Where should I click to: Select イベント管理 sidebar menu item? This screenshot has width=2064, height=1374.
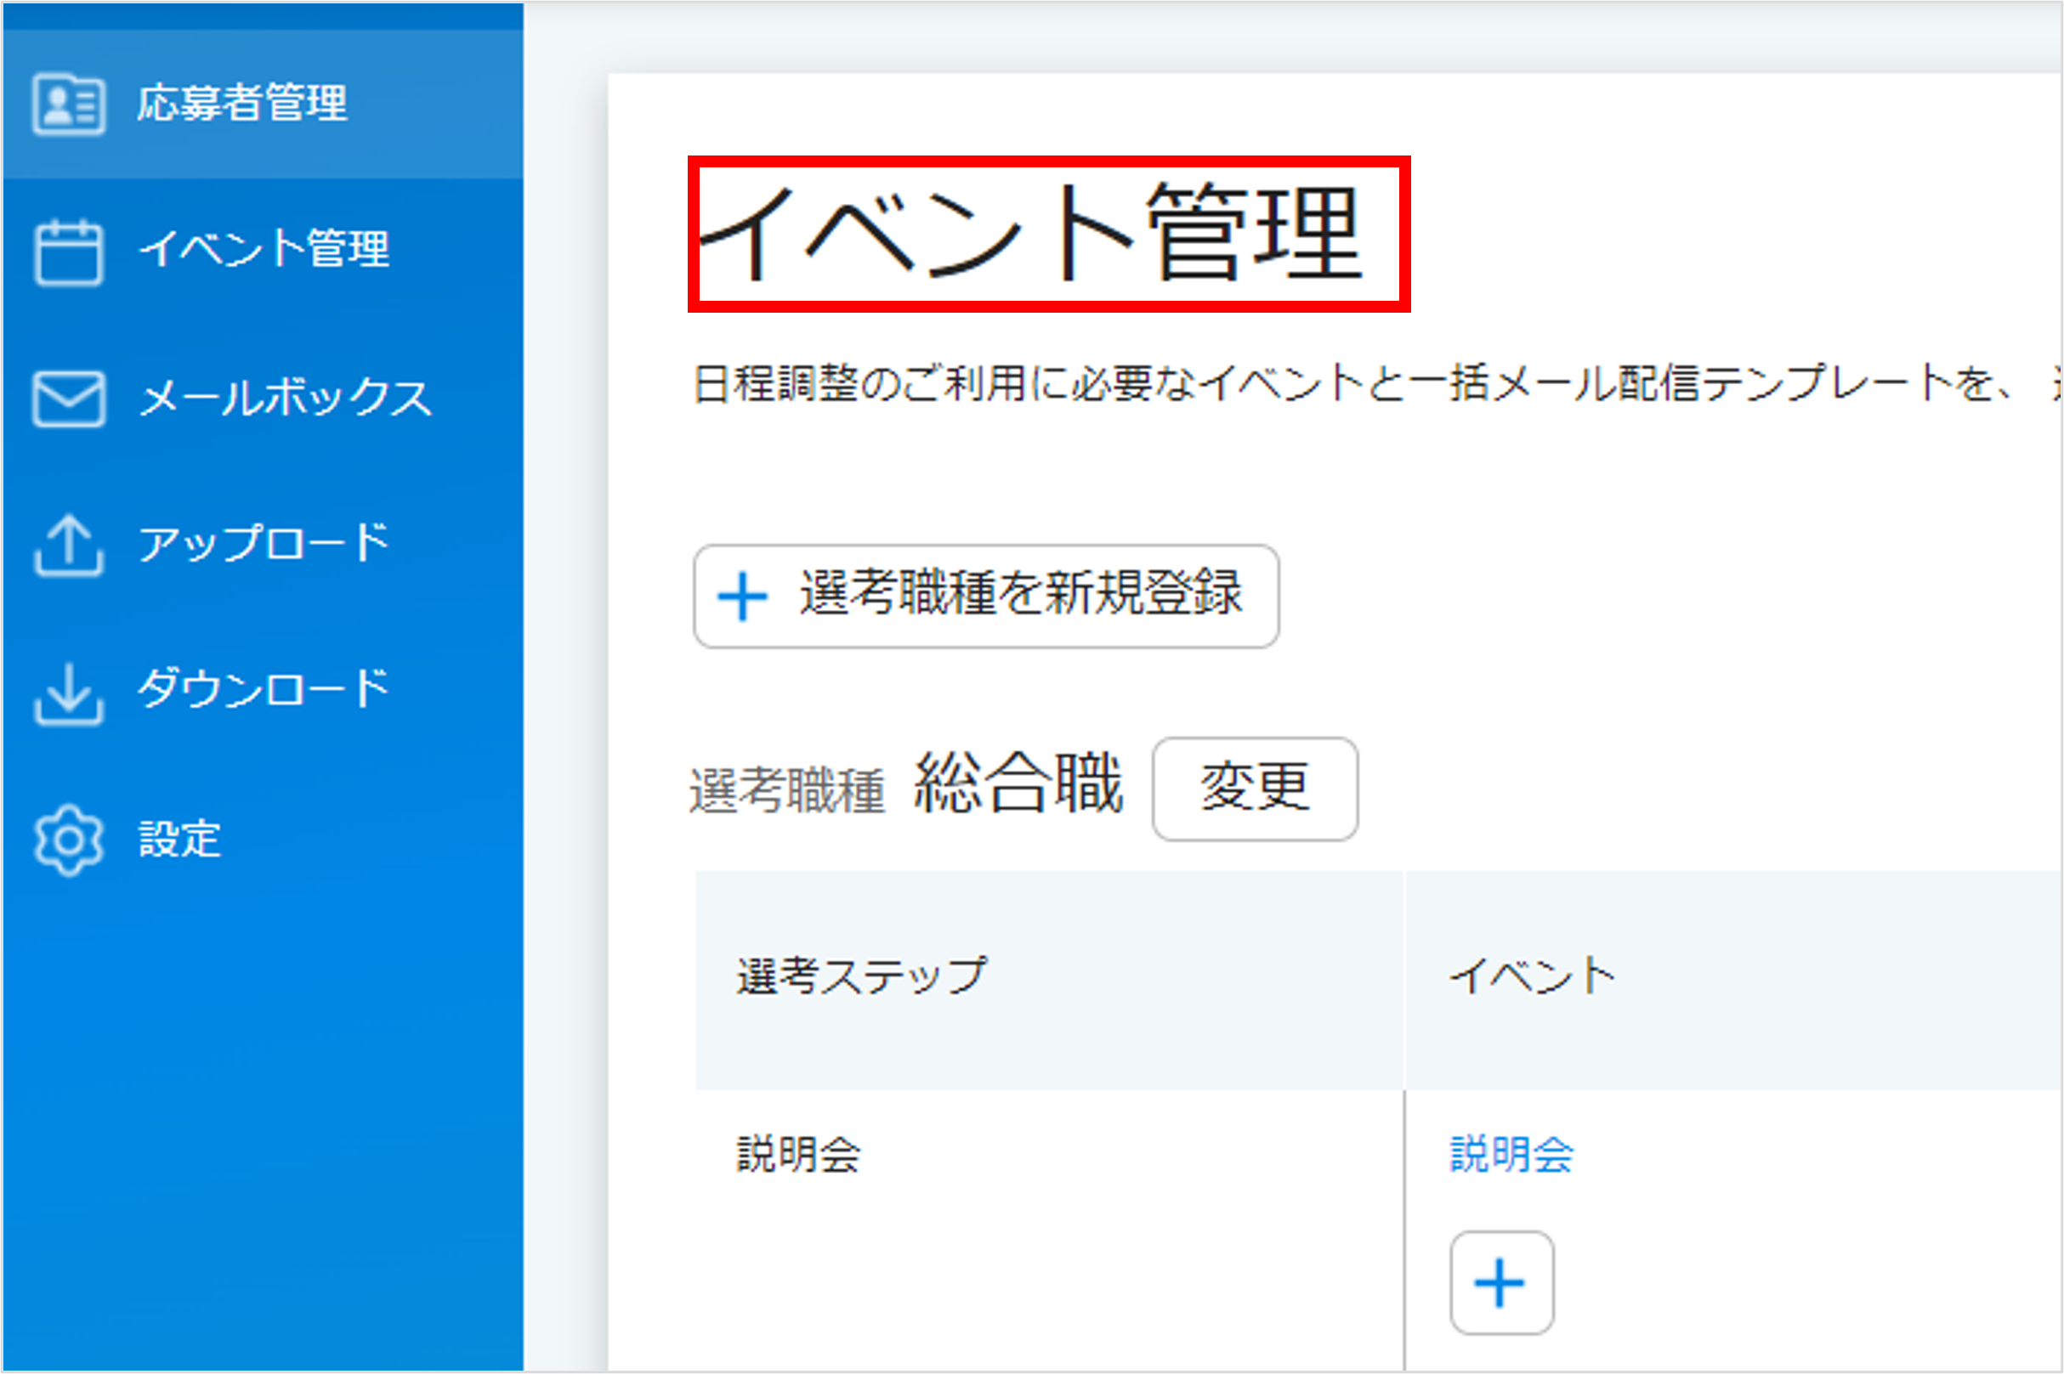click(x=263, y=251)
